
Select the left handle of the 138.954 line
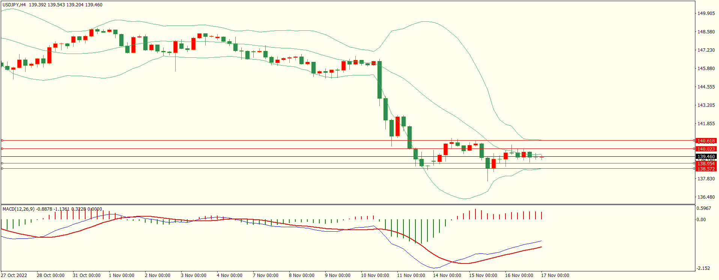2,163
